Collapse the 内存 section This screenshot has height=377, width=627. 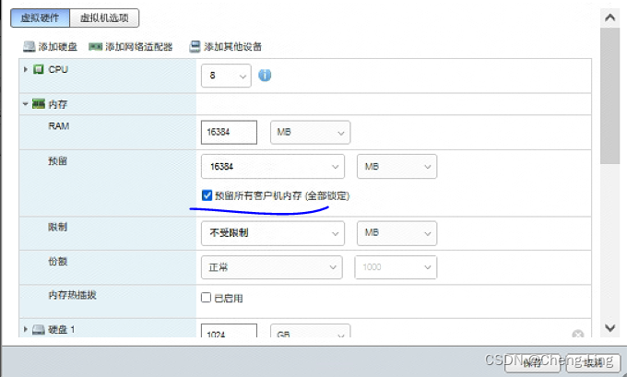[25, 104]
